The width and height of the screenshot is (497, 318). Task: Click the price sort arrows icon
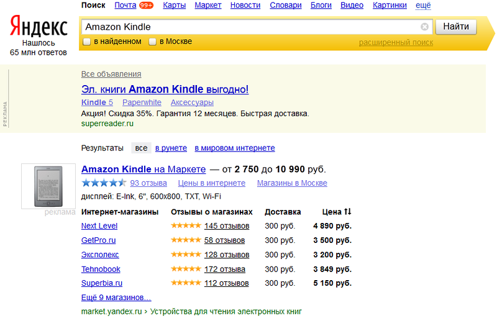coord(348,212)
